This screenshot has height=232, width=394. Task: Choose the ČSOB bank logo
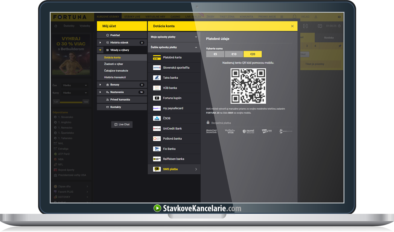click(x=157, y=118)
